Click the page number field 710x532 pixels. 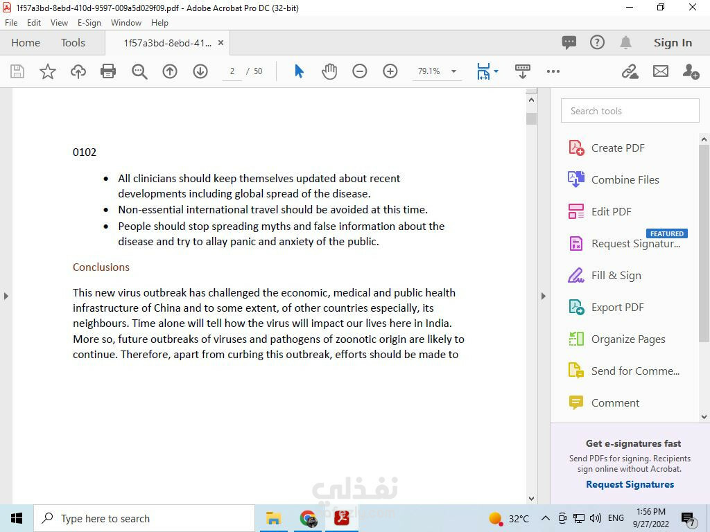pos(232,71)
